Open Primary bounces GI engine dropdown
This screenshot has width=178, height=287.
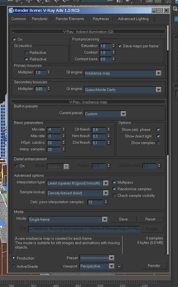point(123,73)
